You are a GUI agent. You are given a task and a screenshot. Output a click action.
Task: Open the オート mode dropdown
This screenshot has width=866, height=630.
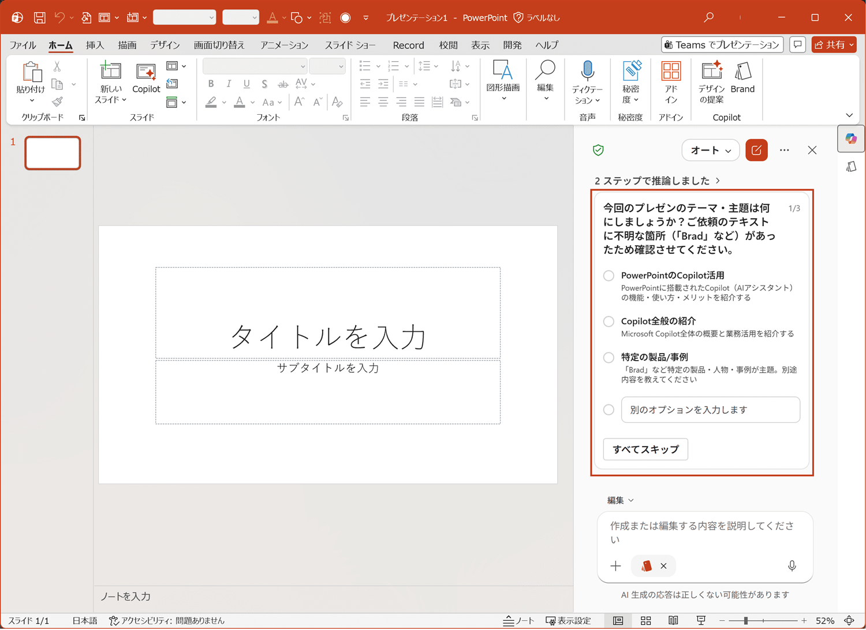coord(711,151)
